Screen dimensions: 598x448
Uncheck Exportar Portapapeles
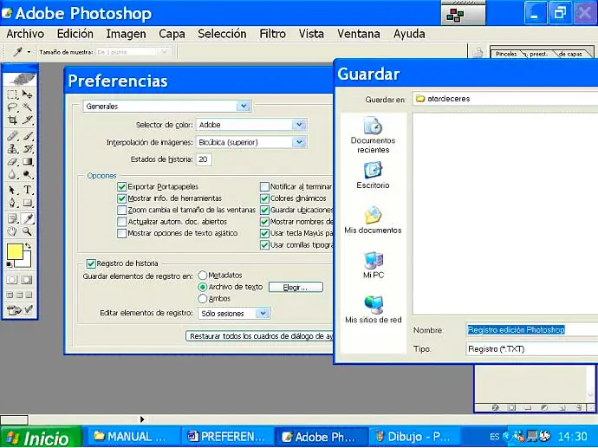click(121, 187)
